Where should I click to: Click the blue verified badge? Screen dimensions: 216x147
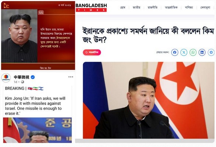click(x=33, y=77)
